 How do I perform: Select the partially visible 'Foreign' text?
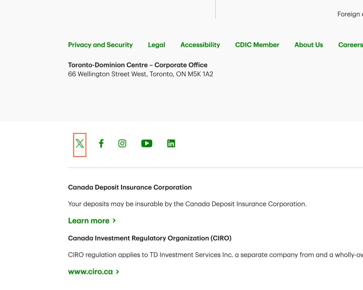coord(350,14)
